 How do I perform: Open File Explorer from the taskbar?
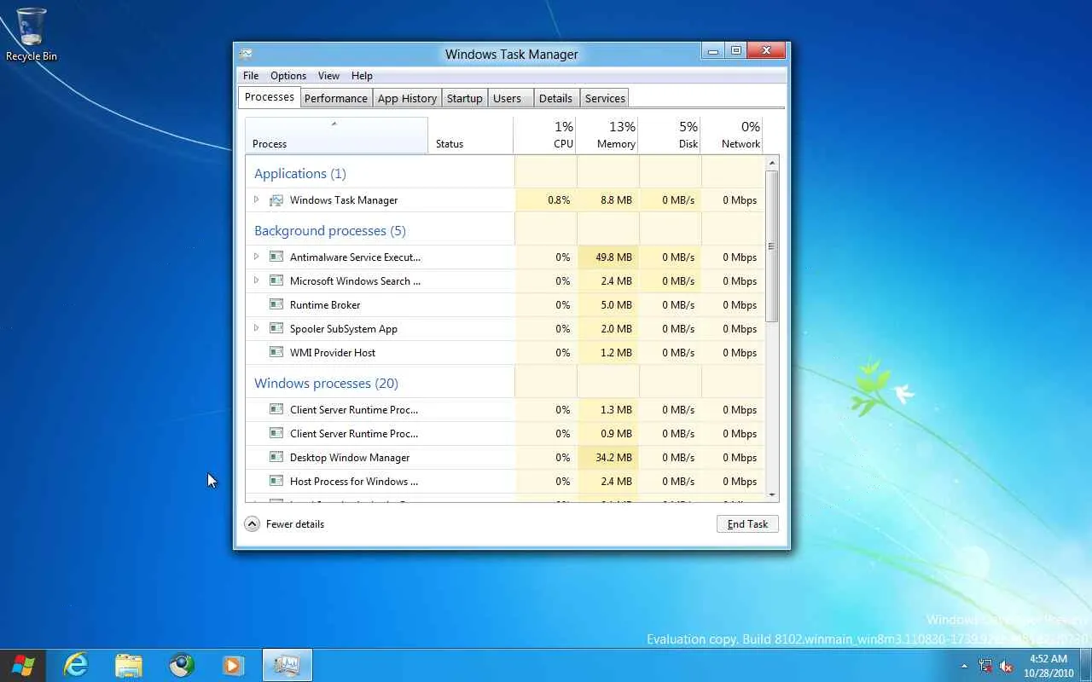click(x=129, y=665)
